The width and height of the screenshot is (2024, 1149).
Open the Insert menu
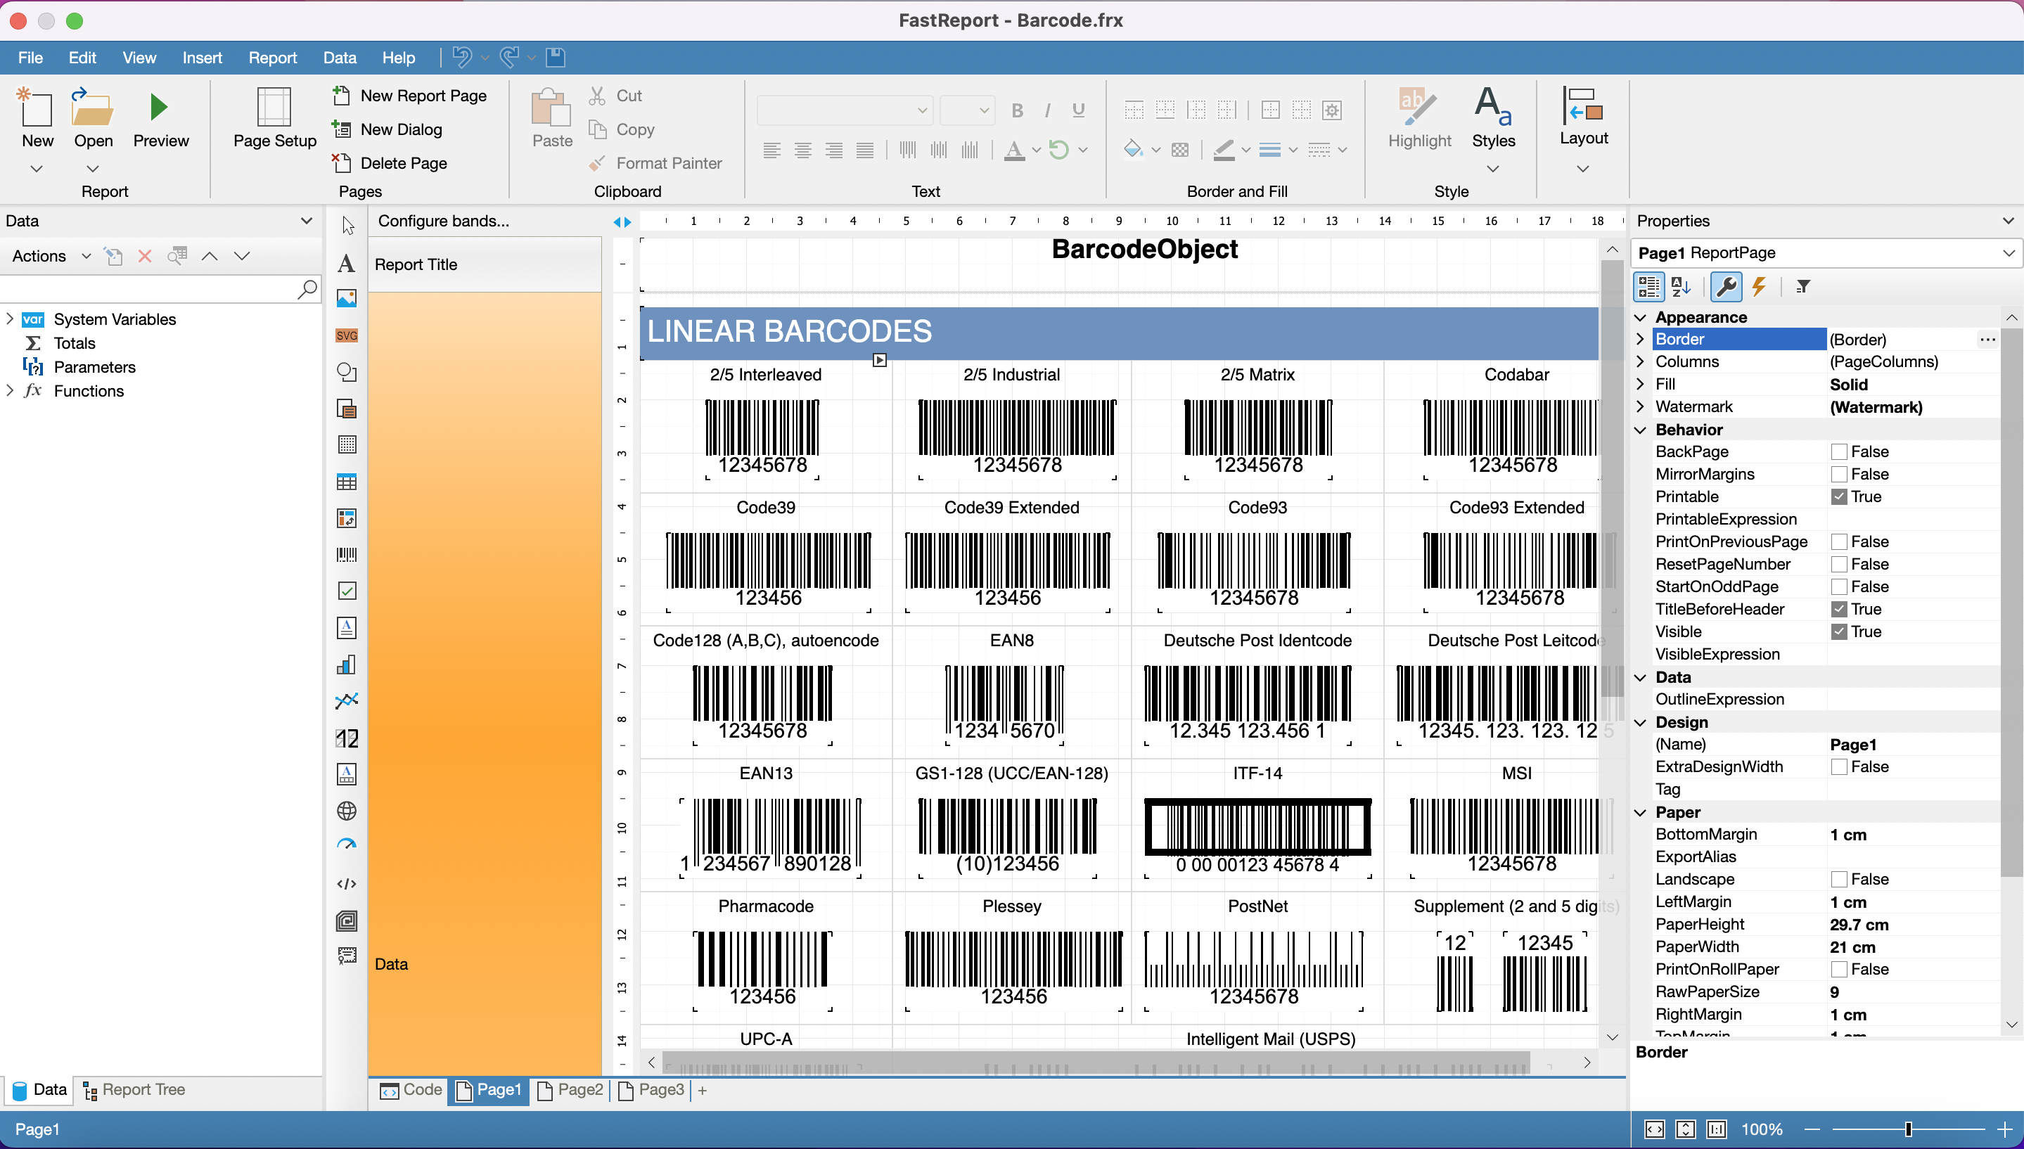[202, 57]
